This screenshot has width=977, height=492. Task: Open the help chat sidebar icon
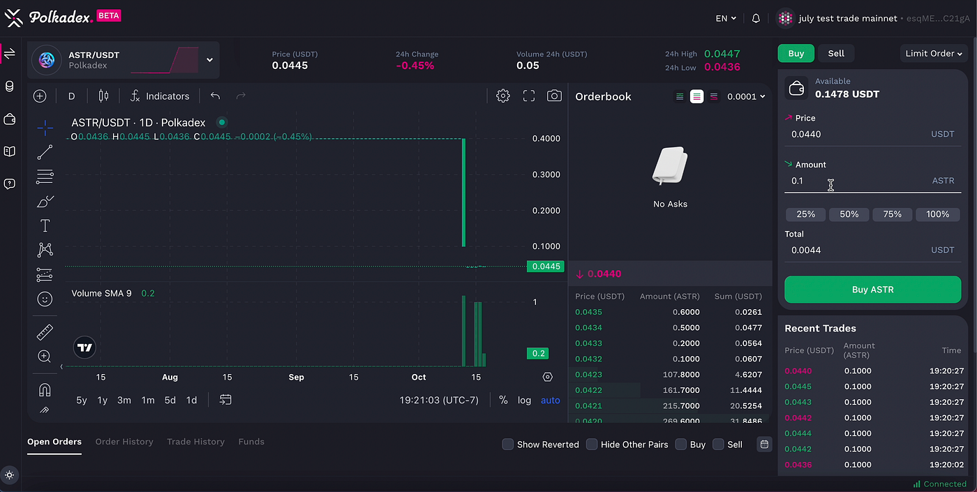(9, 184)
